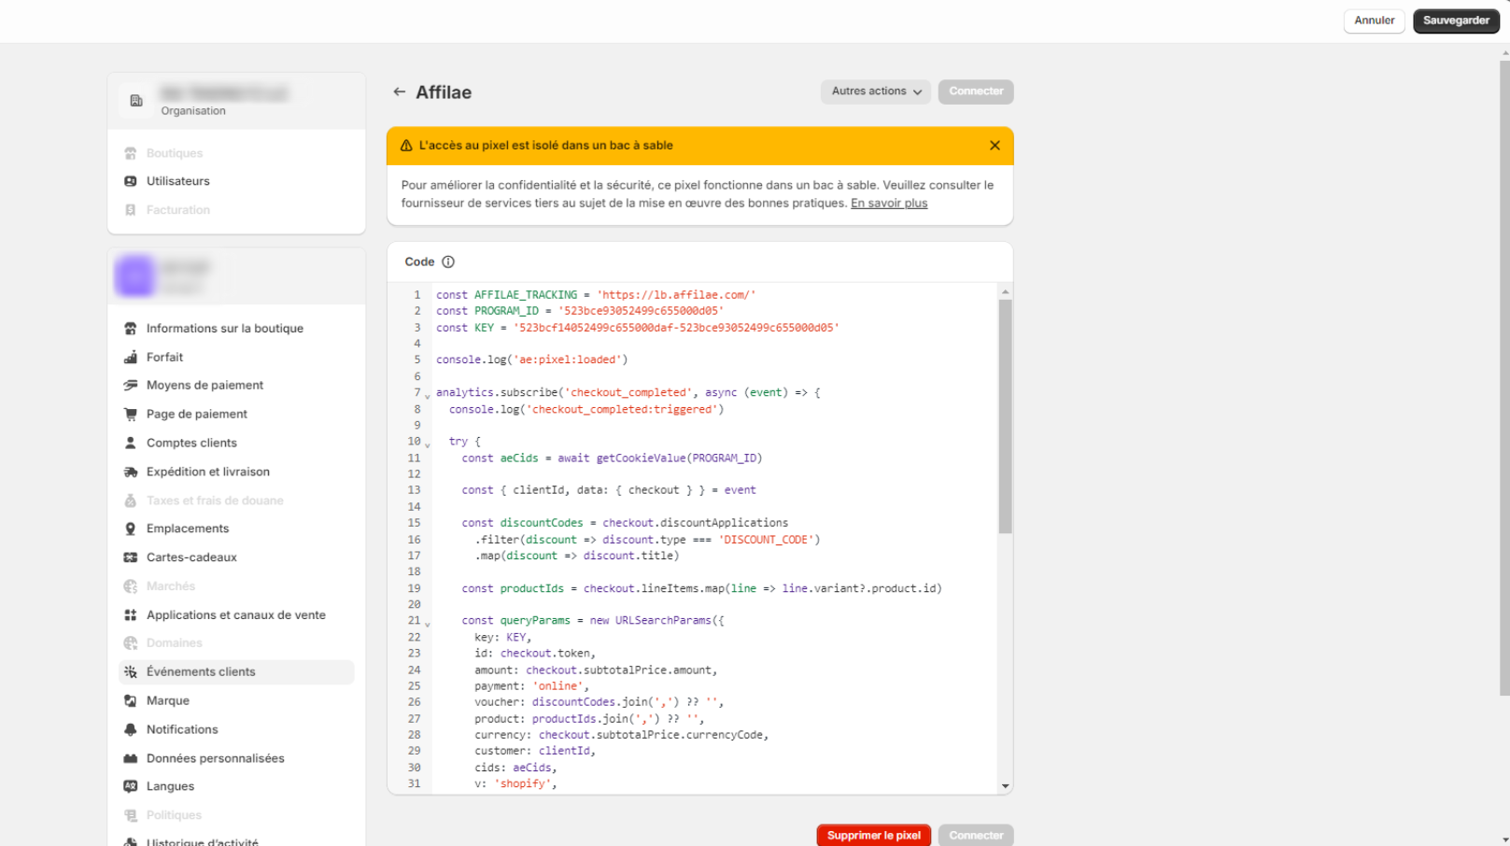Image resolution: width=1510 pixels, height=846 pixels.
Task: Click the red Supprimer le pixel button
Action: coord(873,836)
